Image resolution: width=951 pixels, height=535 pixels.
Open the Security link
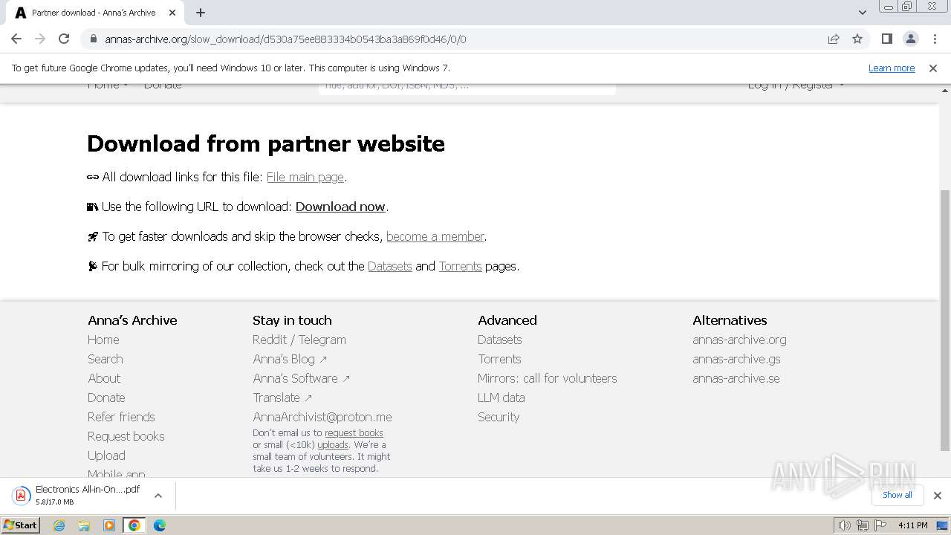(499, 417)
